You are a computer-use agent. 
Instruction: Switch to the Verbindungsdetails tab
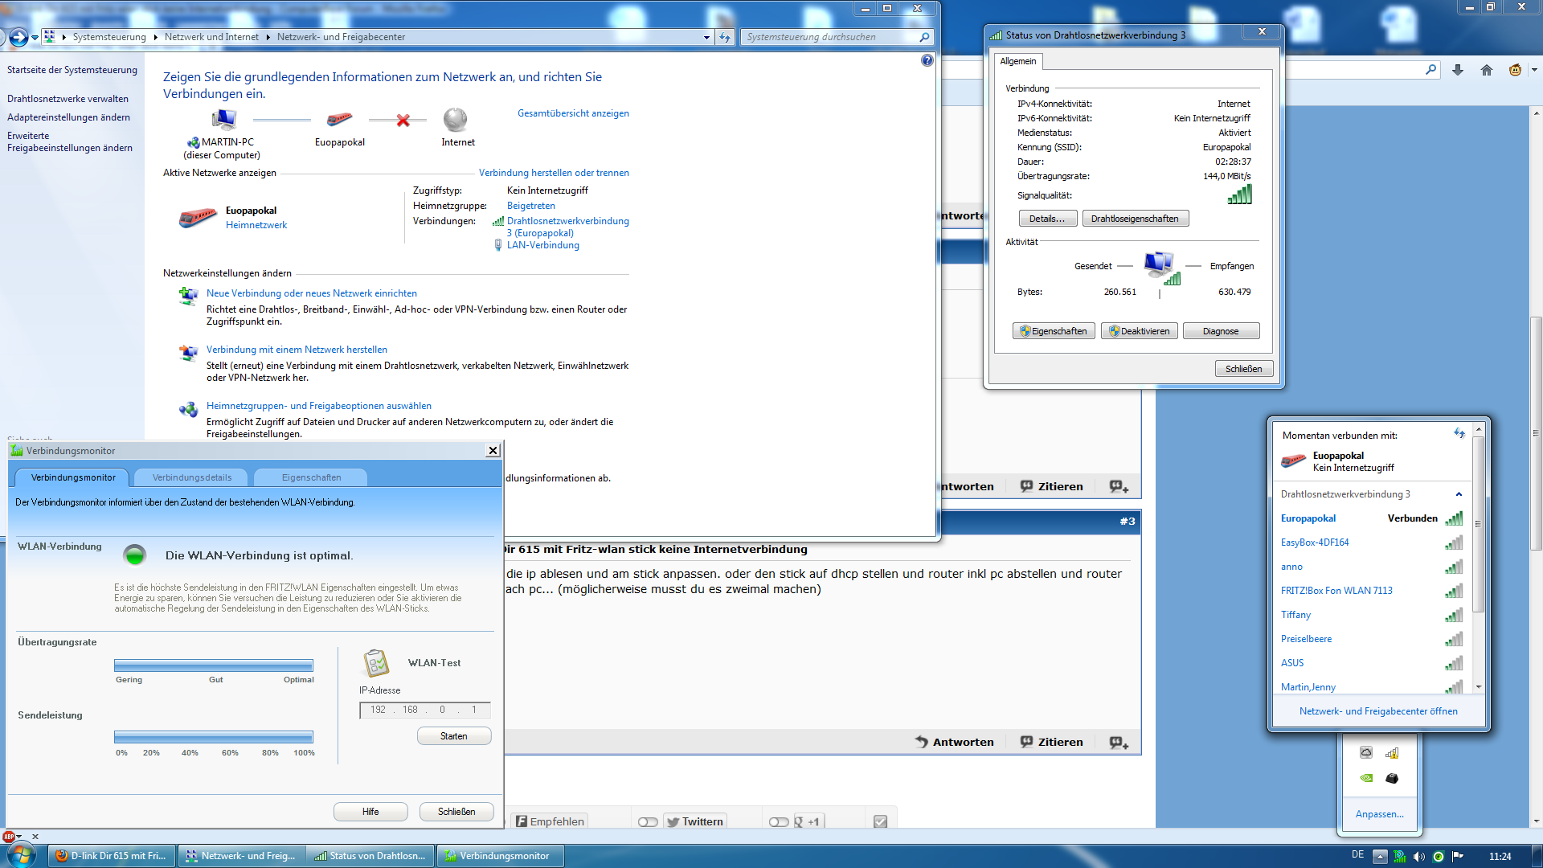(192, 477)
